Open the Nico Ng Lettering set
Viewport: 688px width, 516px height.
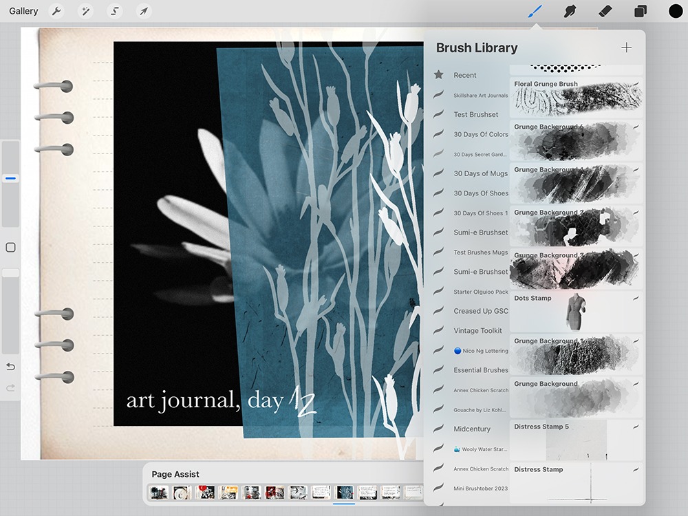click(481, 351)
